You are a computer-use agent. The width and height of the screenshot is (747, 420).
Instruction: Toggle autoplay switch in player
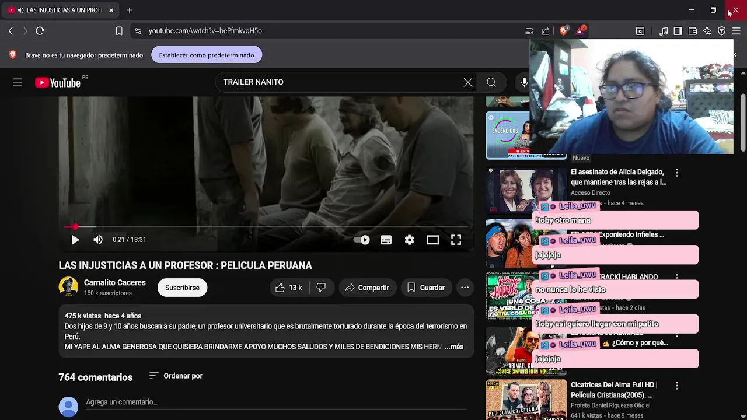tap(361, 240)
